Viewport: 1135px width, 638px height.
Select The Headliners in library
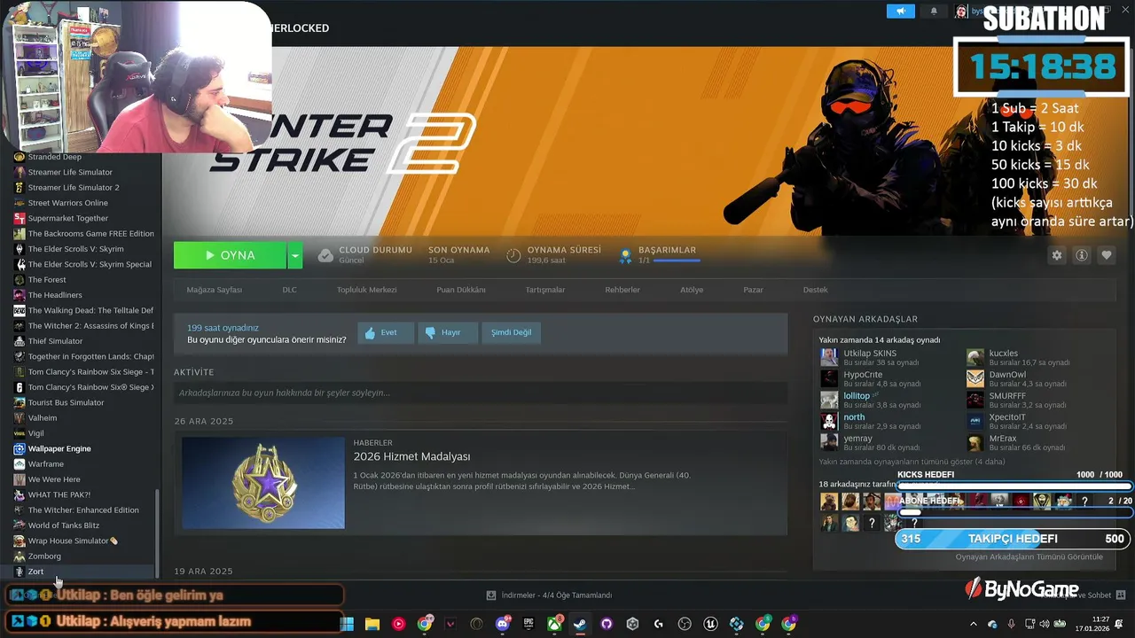tap(55, 295)
